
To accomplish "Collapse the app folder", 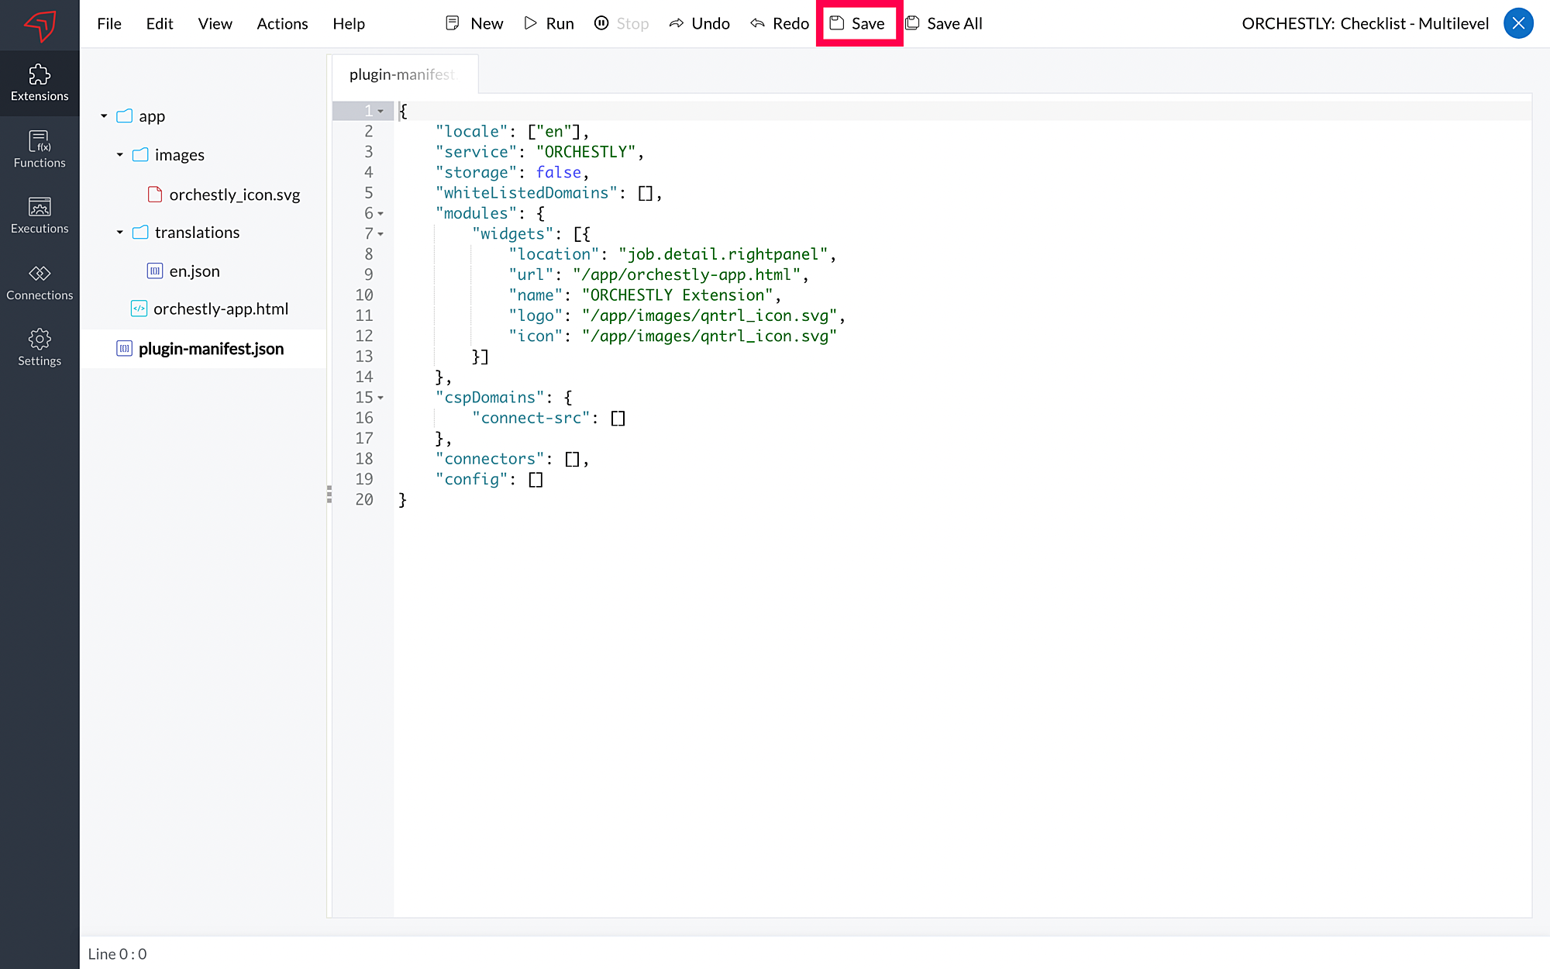I will pos(104,116).
